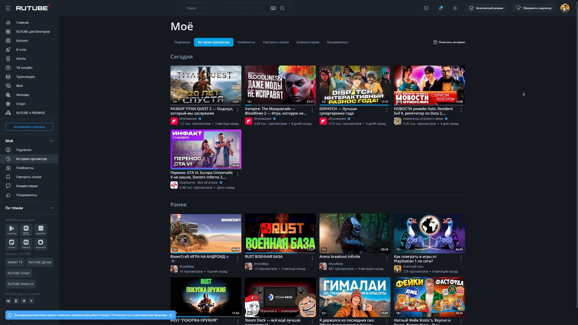
Task: Open the Google Play app store icon
Action: point(12,230)
